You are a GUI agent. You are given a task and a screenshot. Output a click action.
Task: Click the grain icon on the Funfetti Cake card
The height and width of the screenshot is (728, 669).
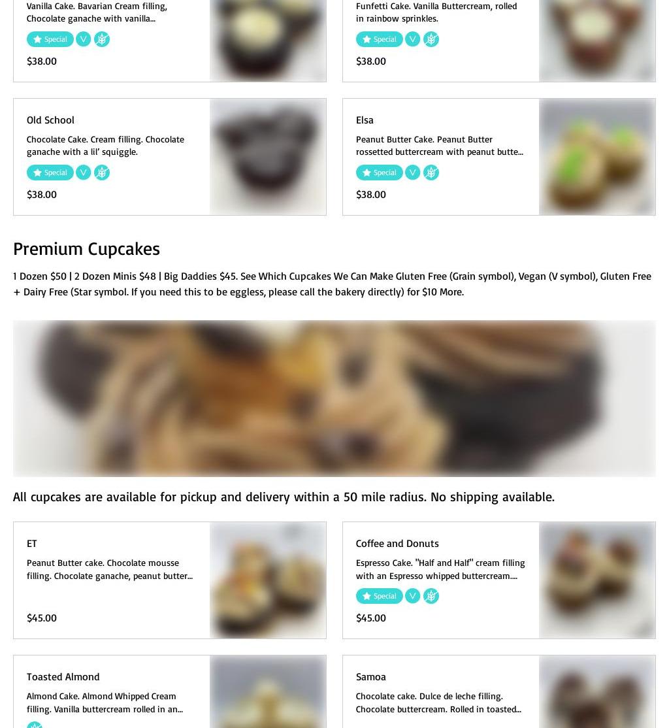click(x=431, y=39)
